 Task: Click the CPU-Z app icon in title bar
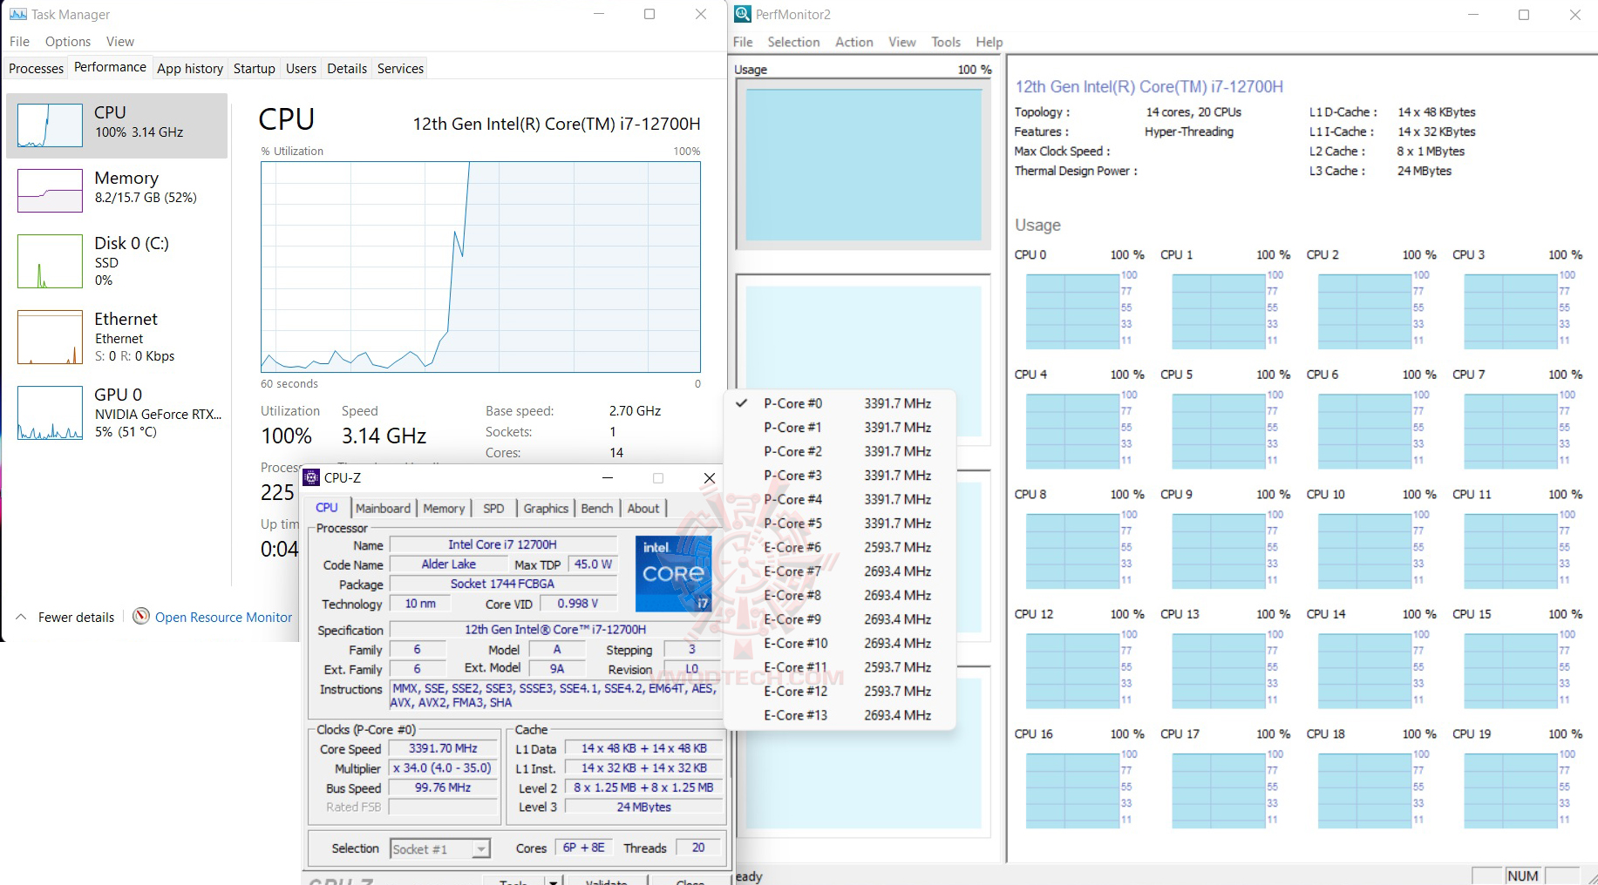[311, 477]
